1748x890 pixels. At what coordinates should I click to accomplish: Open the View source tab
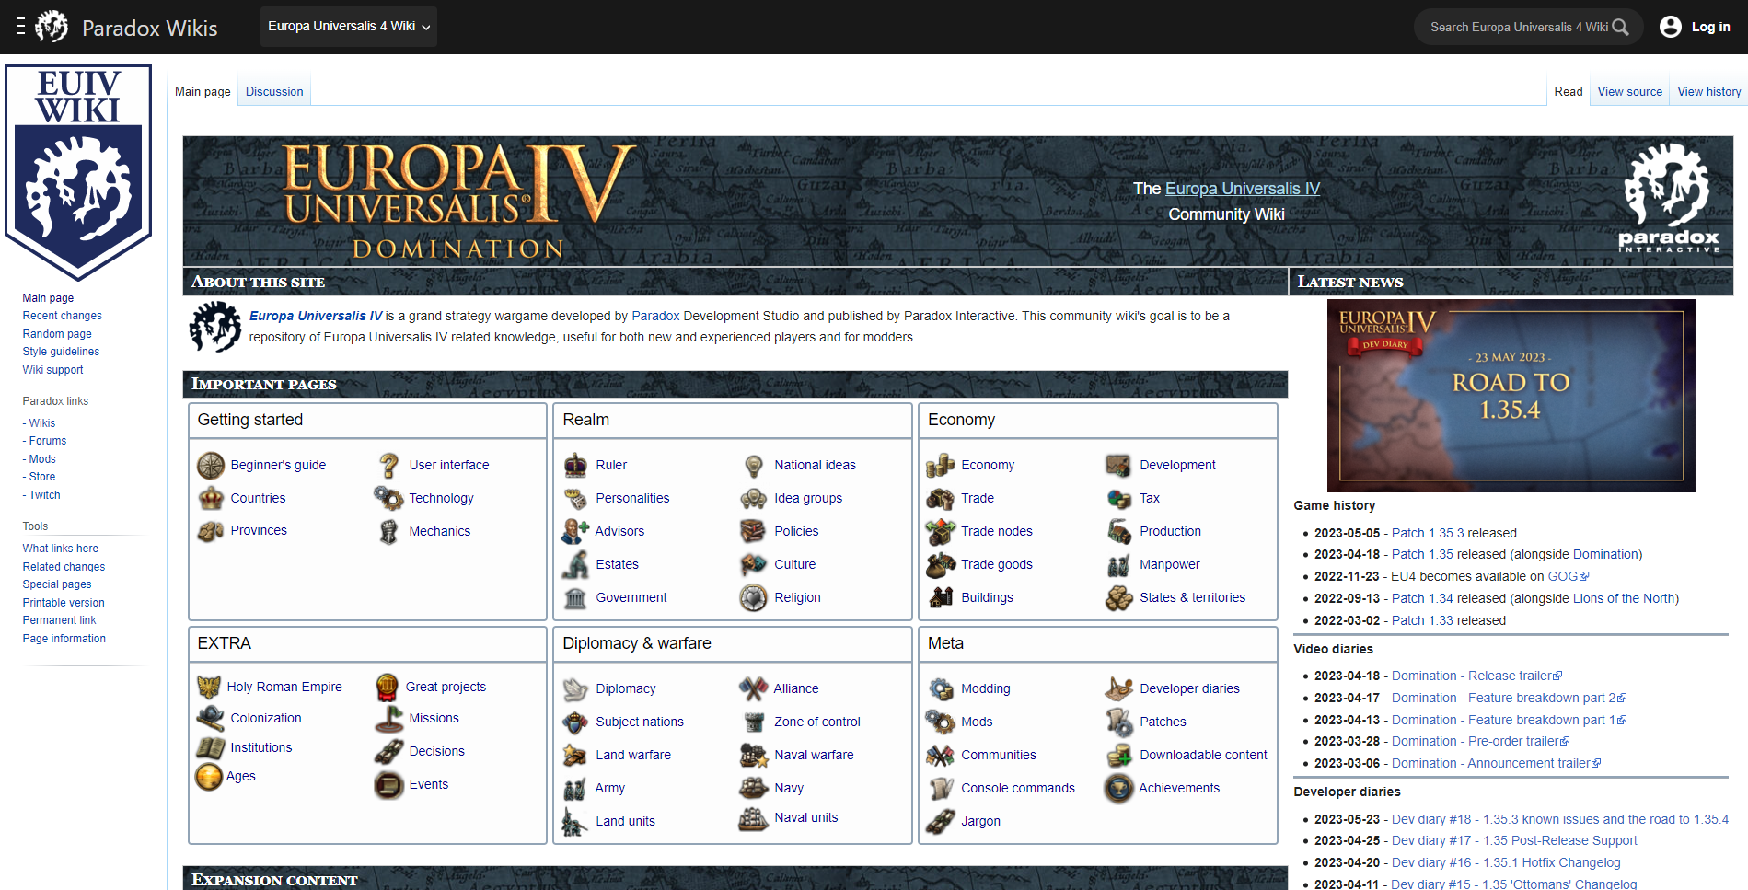[1629, 91]
